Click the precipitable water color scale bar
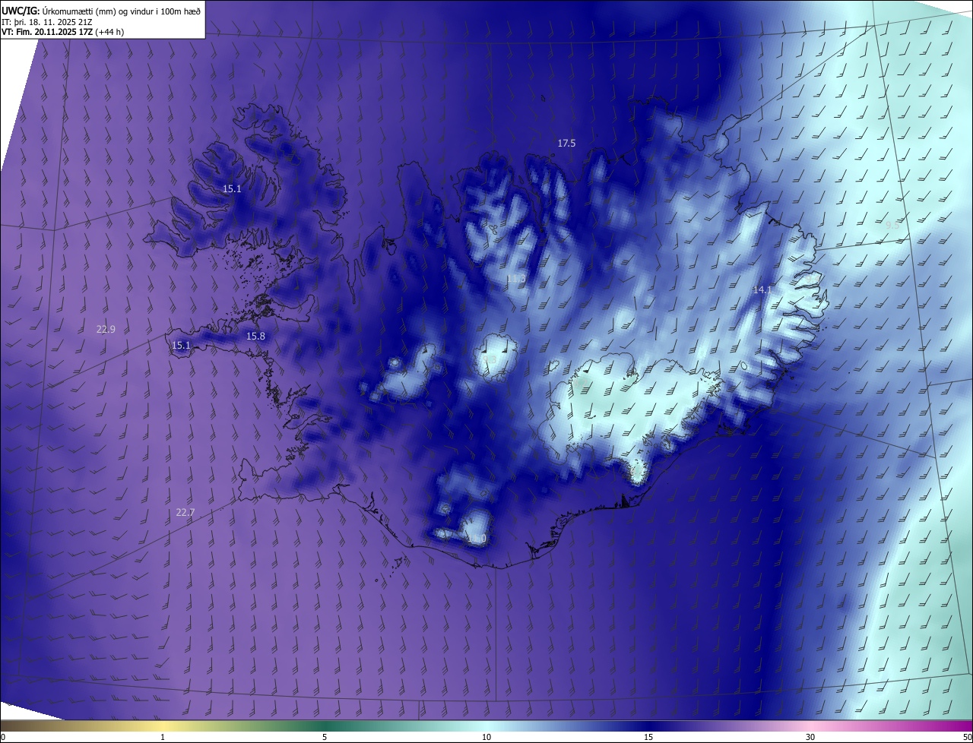Viewport: 973px width, 743px height. point(486,726)
